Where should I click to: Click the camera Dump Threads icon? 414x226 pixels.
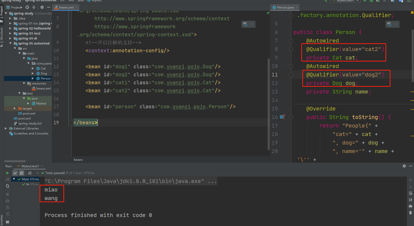(x=8, y=201)
